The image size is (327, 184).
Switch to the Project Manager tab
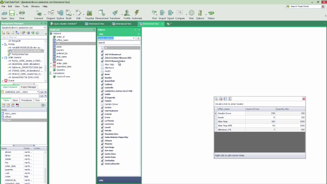(29, 87)
